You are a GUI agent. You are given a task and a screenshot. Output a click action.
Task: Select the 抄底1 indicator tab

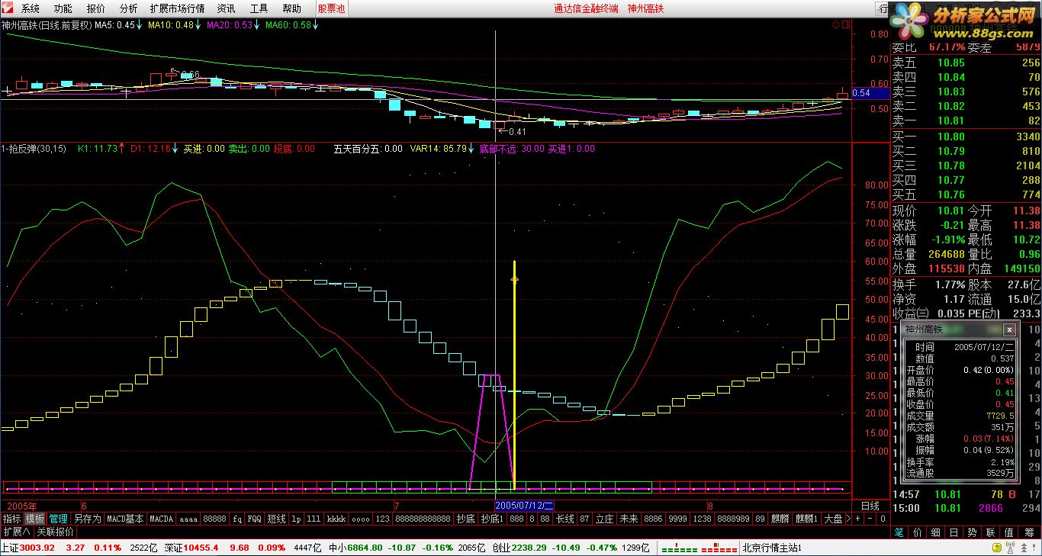[492, 519]
